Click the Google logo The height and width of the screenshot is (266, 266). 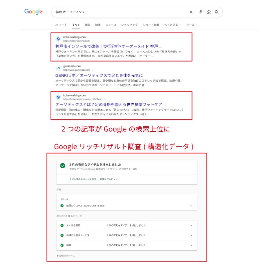click(x=33, y=12)
